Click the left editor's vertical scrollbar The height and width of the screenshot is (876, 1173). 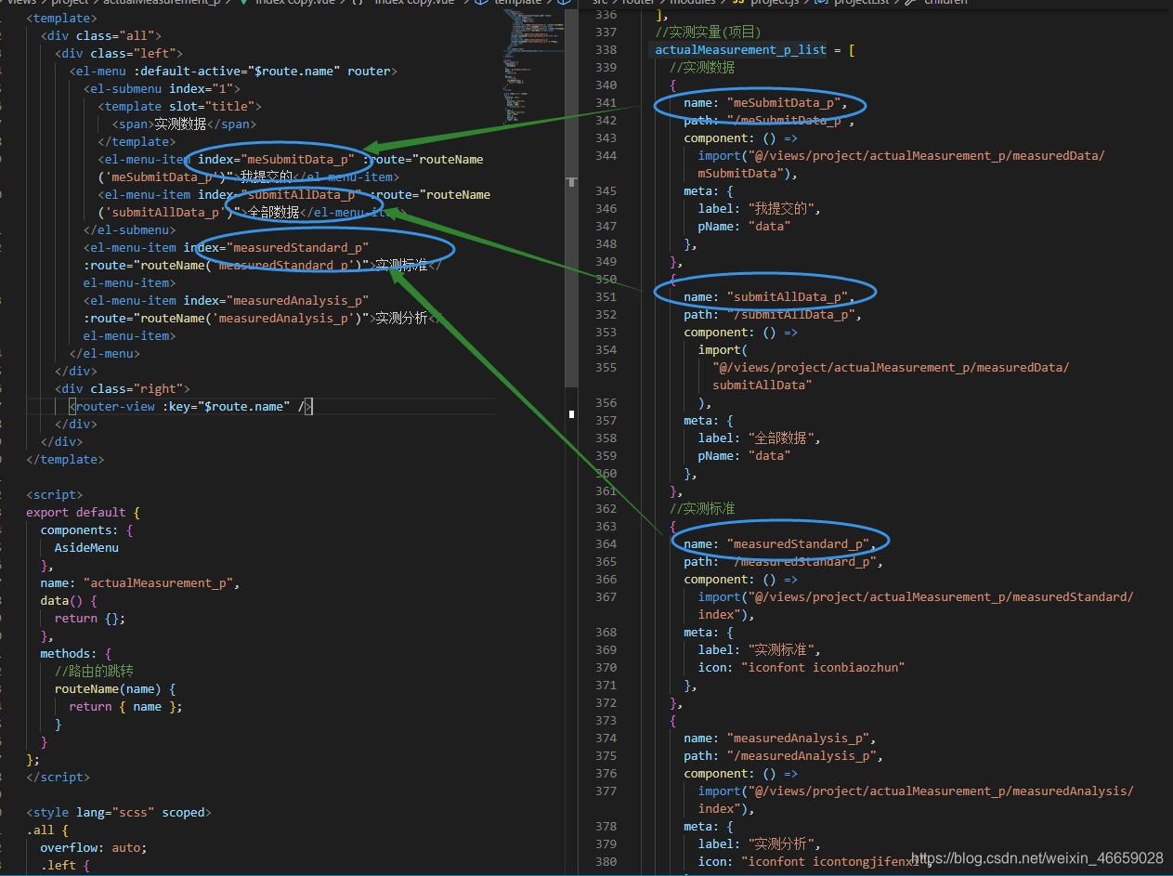pos(571,198)
